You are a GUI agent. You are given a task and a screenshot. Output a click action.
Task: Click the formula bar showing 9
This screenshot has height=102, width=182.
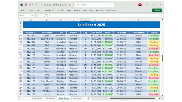(x=104, y=15)
